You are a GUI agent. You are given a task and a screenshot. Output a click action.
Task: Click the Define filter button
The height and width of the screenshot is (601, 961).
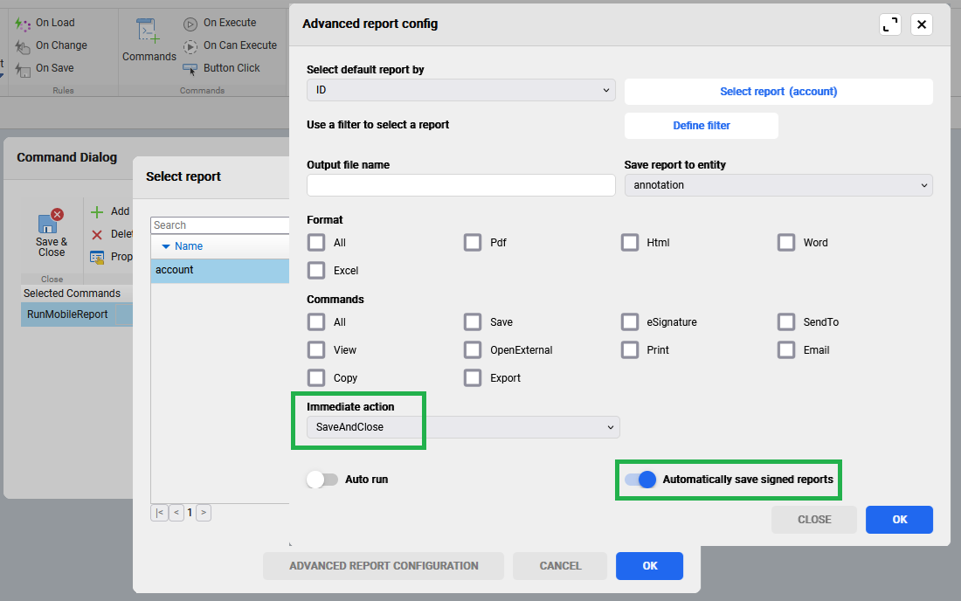pyautogui.click(x=701, y=126)
